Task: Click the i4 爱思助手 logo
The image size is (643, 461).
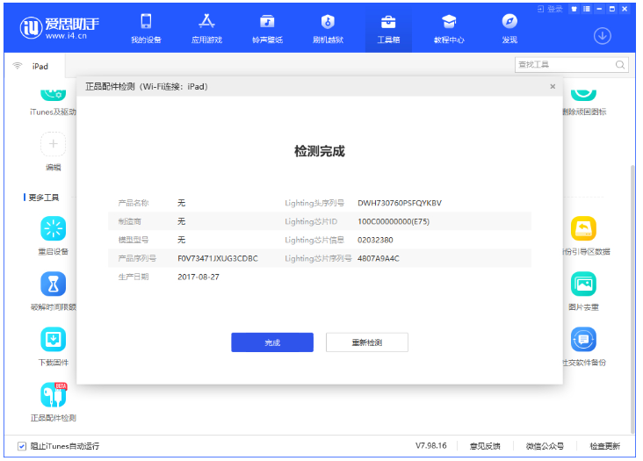Action: pyautogui.click(x=60, y=27)
